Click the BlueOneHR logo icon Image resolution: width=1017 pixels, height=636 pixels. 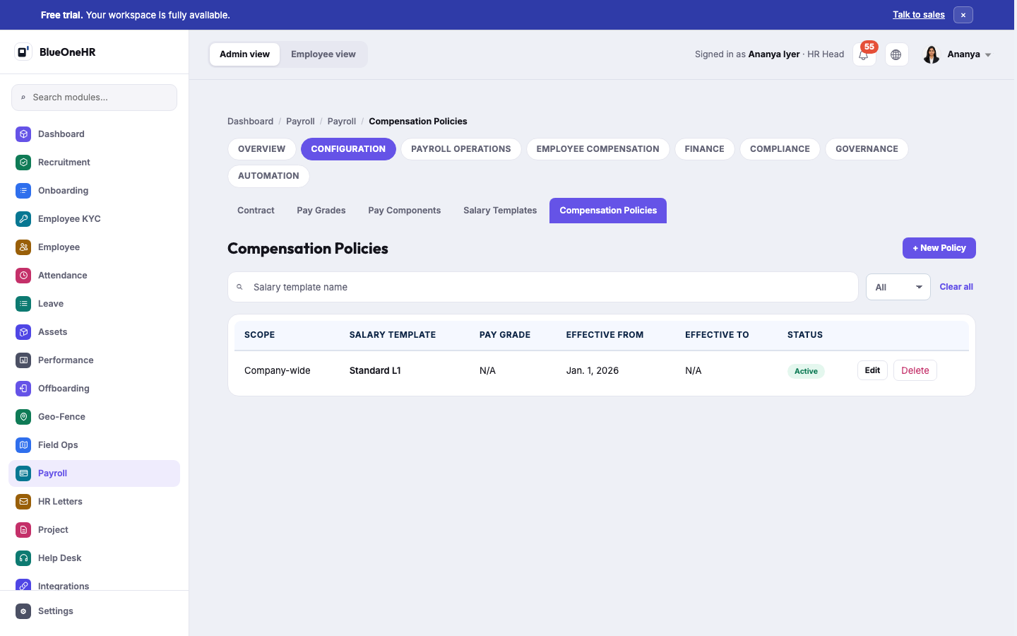coord(23,52)
